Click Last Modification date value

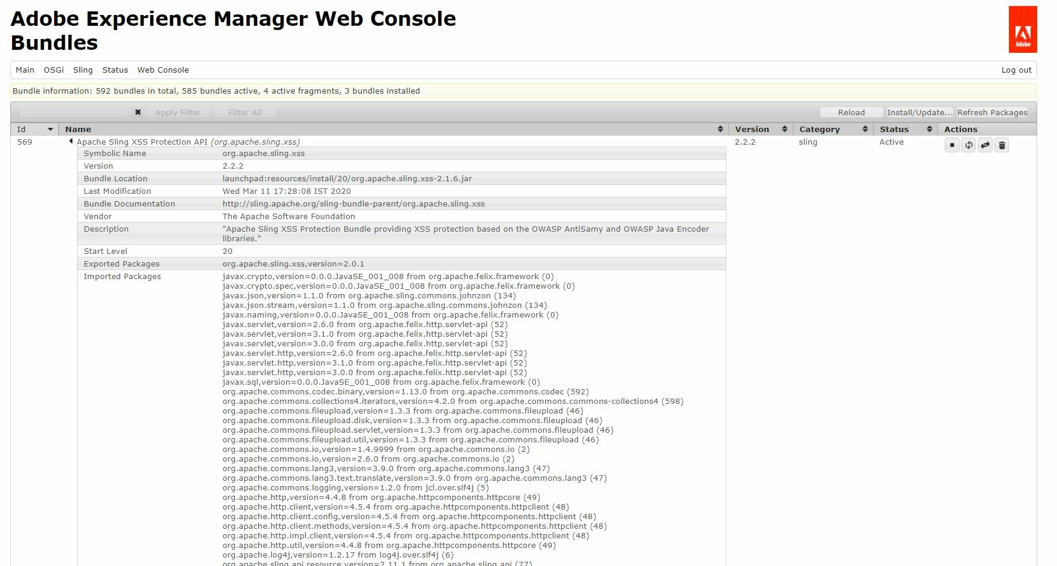tap(287, 191)
